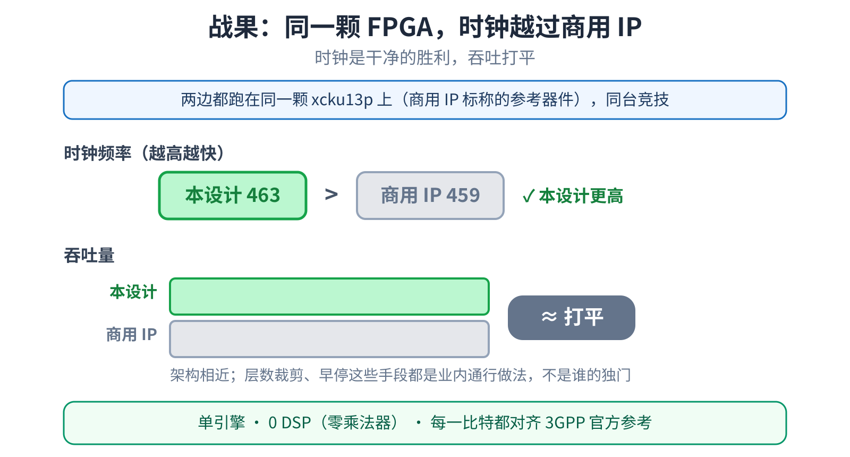
Task: Click the 时钟频率（越高越快）heading
Action: click(144, 153)
